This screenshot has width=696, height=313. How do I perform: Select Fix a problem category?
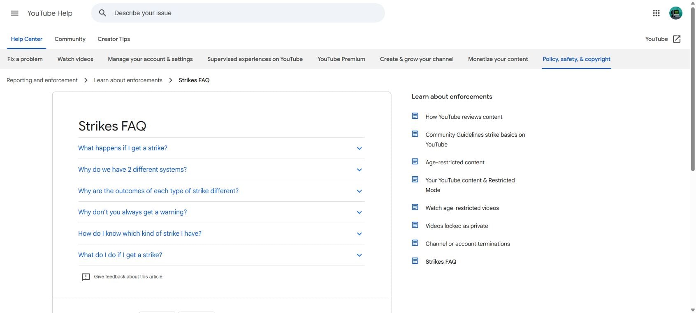click(x=25, y=59)
